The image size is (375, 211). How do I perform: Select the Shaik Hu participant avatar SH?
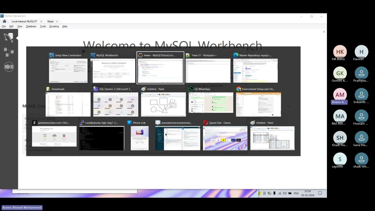point(340,138)
